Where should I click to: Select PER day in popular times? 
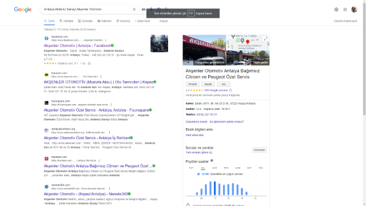(226, 168)
